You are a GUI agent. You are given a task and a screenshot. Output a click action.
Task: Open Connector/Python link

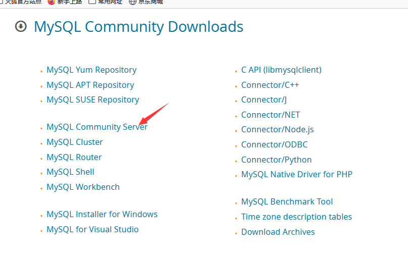pyautogui.click(x=277, y=160)
